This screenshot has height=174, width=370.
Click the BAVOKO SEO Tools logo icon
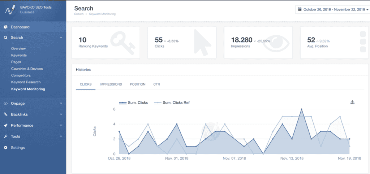[x=10, y=9]
